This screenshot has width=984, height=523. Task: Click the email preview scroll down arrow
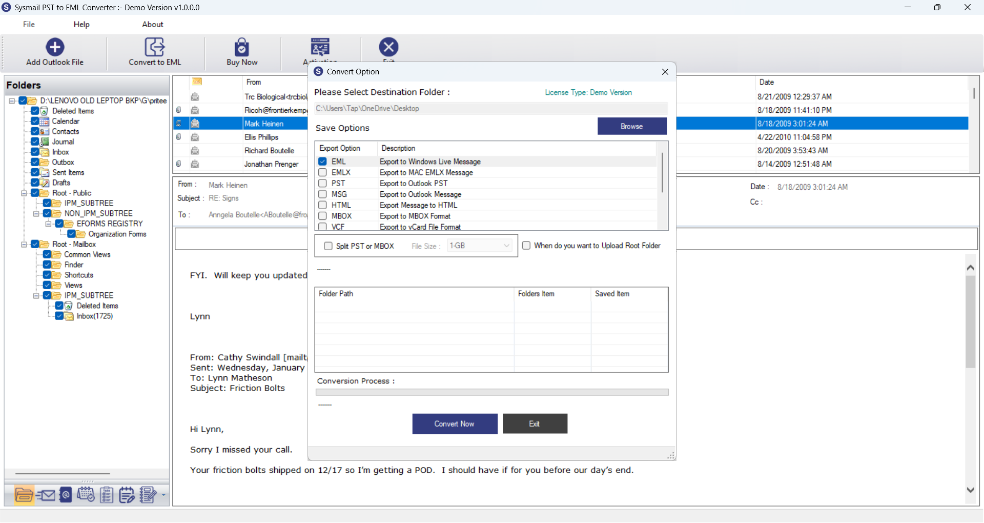(970, 490)
